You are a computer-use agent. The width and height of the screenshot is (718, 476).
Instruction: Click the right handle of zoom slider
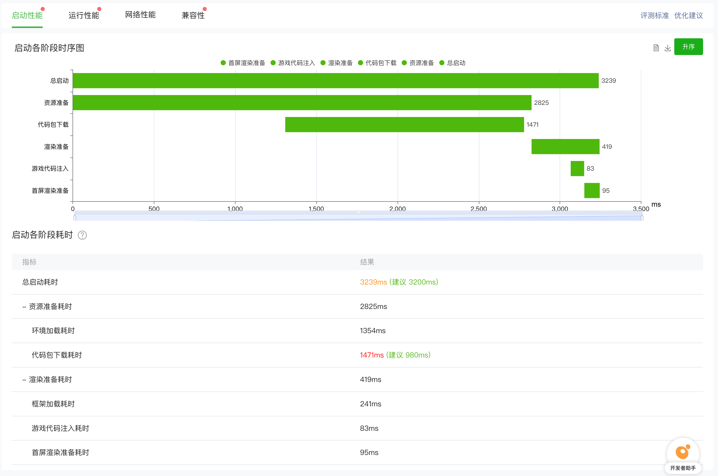coord(642,217)
